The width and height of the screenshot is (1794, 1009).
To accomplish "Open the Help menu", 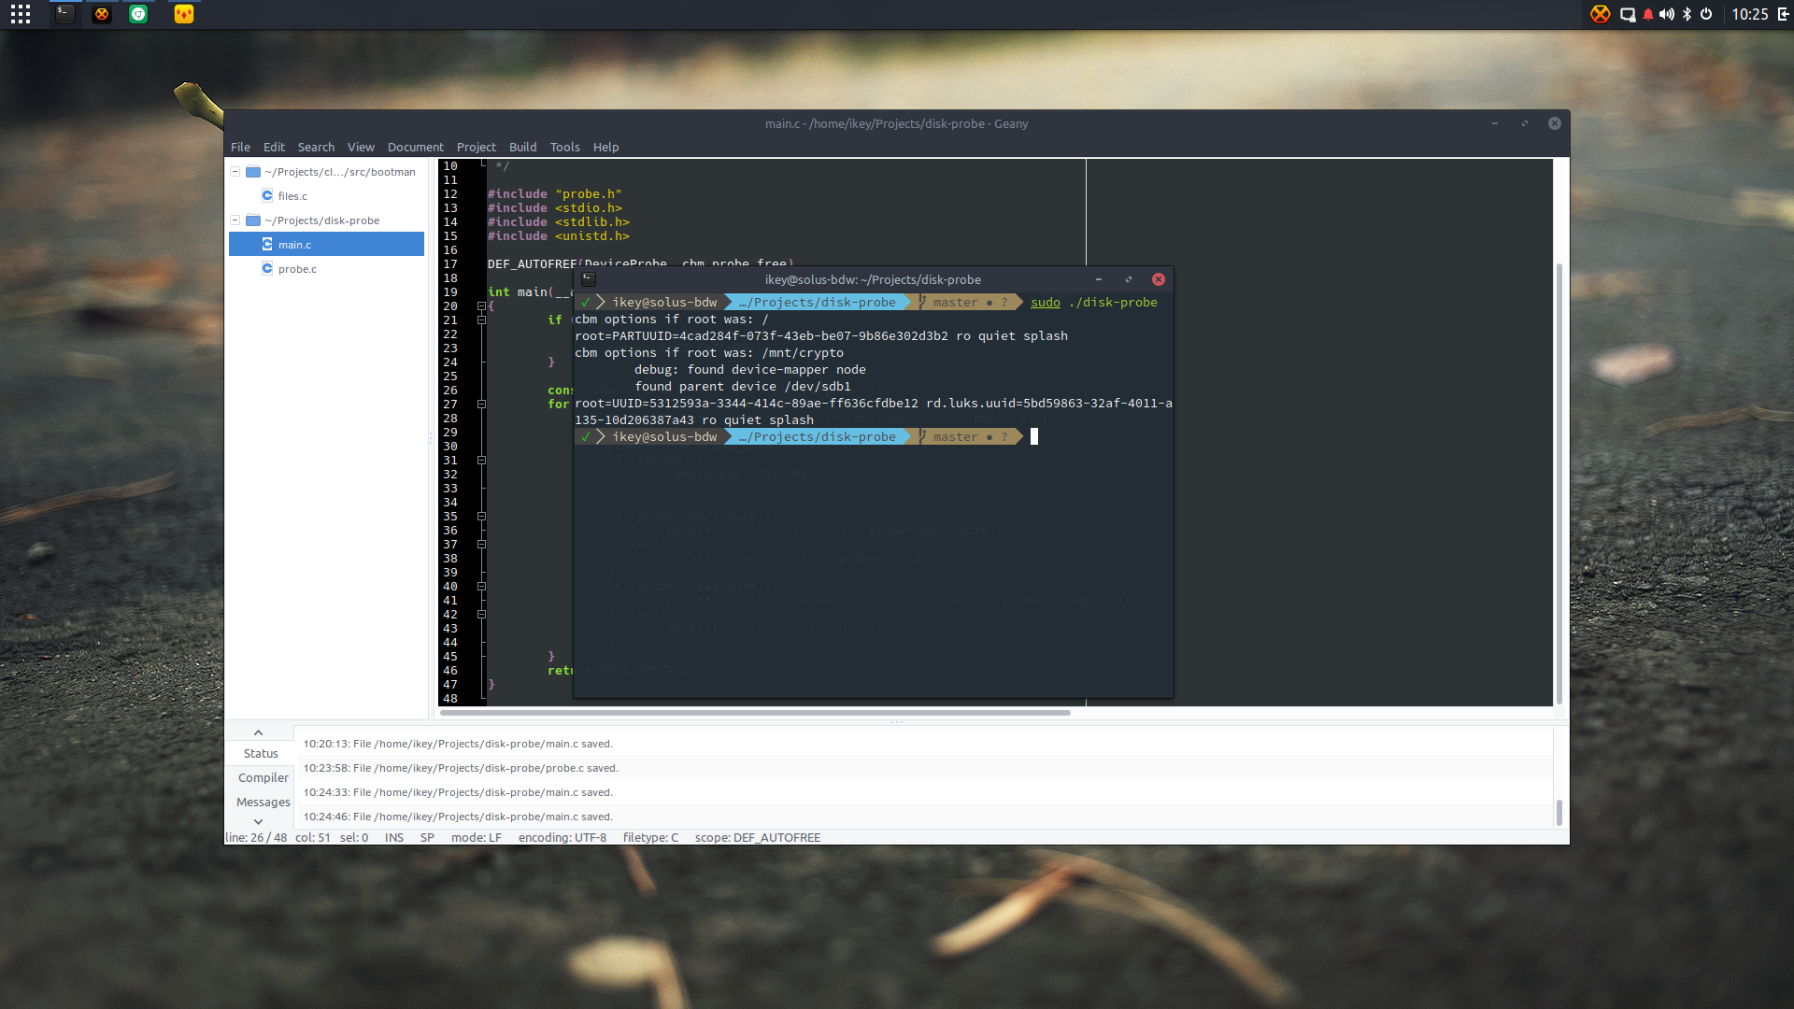I will (606, 147).
